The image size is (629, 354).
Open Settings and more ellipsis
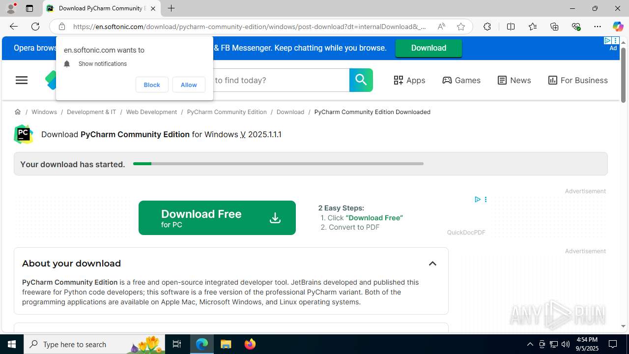598,27
